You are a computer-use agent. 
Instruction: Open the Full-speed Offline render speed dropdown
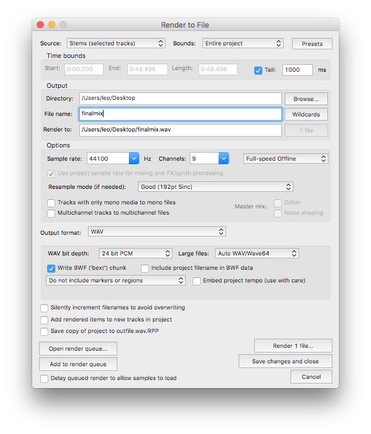tap(286, 158)
